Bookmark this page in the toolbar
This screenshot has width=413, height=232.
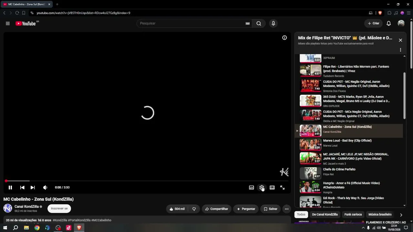[24, 13]
